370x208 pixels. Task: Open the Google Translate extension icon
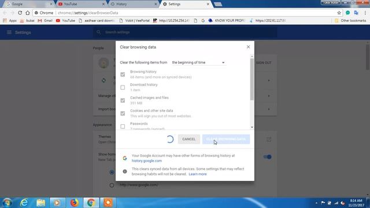pyautogui.click(x=356, y=13)
